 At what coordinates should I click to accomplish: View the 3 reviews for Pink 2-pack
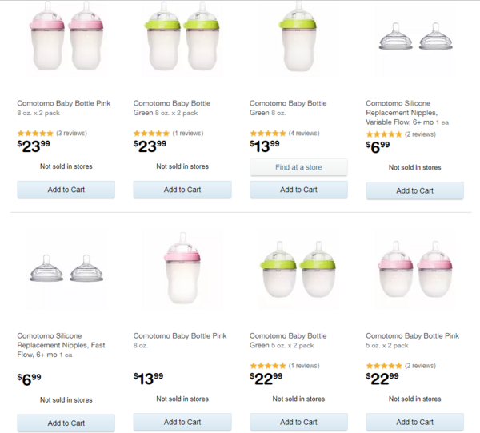[x=72, y=133]
